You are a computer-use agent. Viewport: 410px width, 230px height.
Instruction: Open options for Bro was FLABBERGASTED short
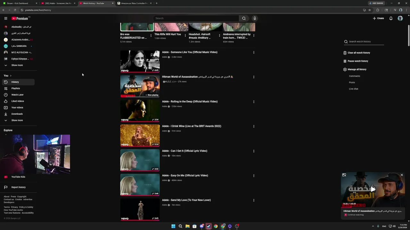pos(151,35)
